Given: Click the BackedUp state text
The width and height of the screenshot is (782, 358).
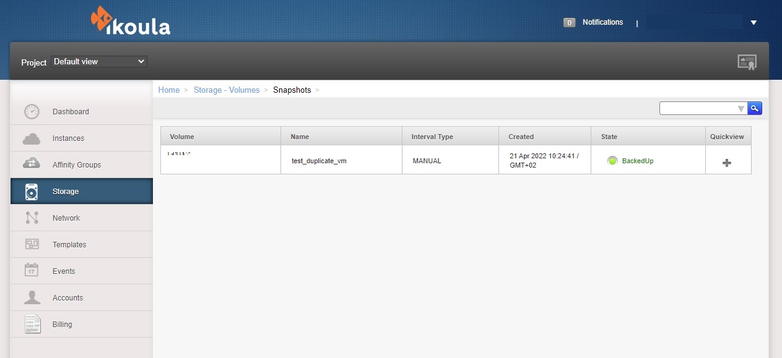Looking at the screenshot, I should click(638, 161).
